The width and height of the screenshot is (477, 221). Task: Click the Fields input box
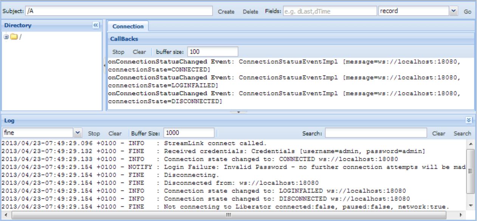(x=329, y=11)
